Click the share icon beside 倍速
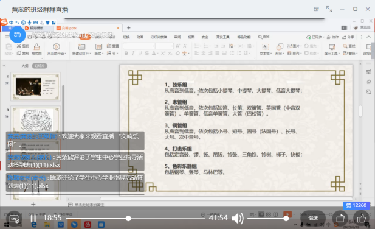375x229 pixels. coord(340,219)
